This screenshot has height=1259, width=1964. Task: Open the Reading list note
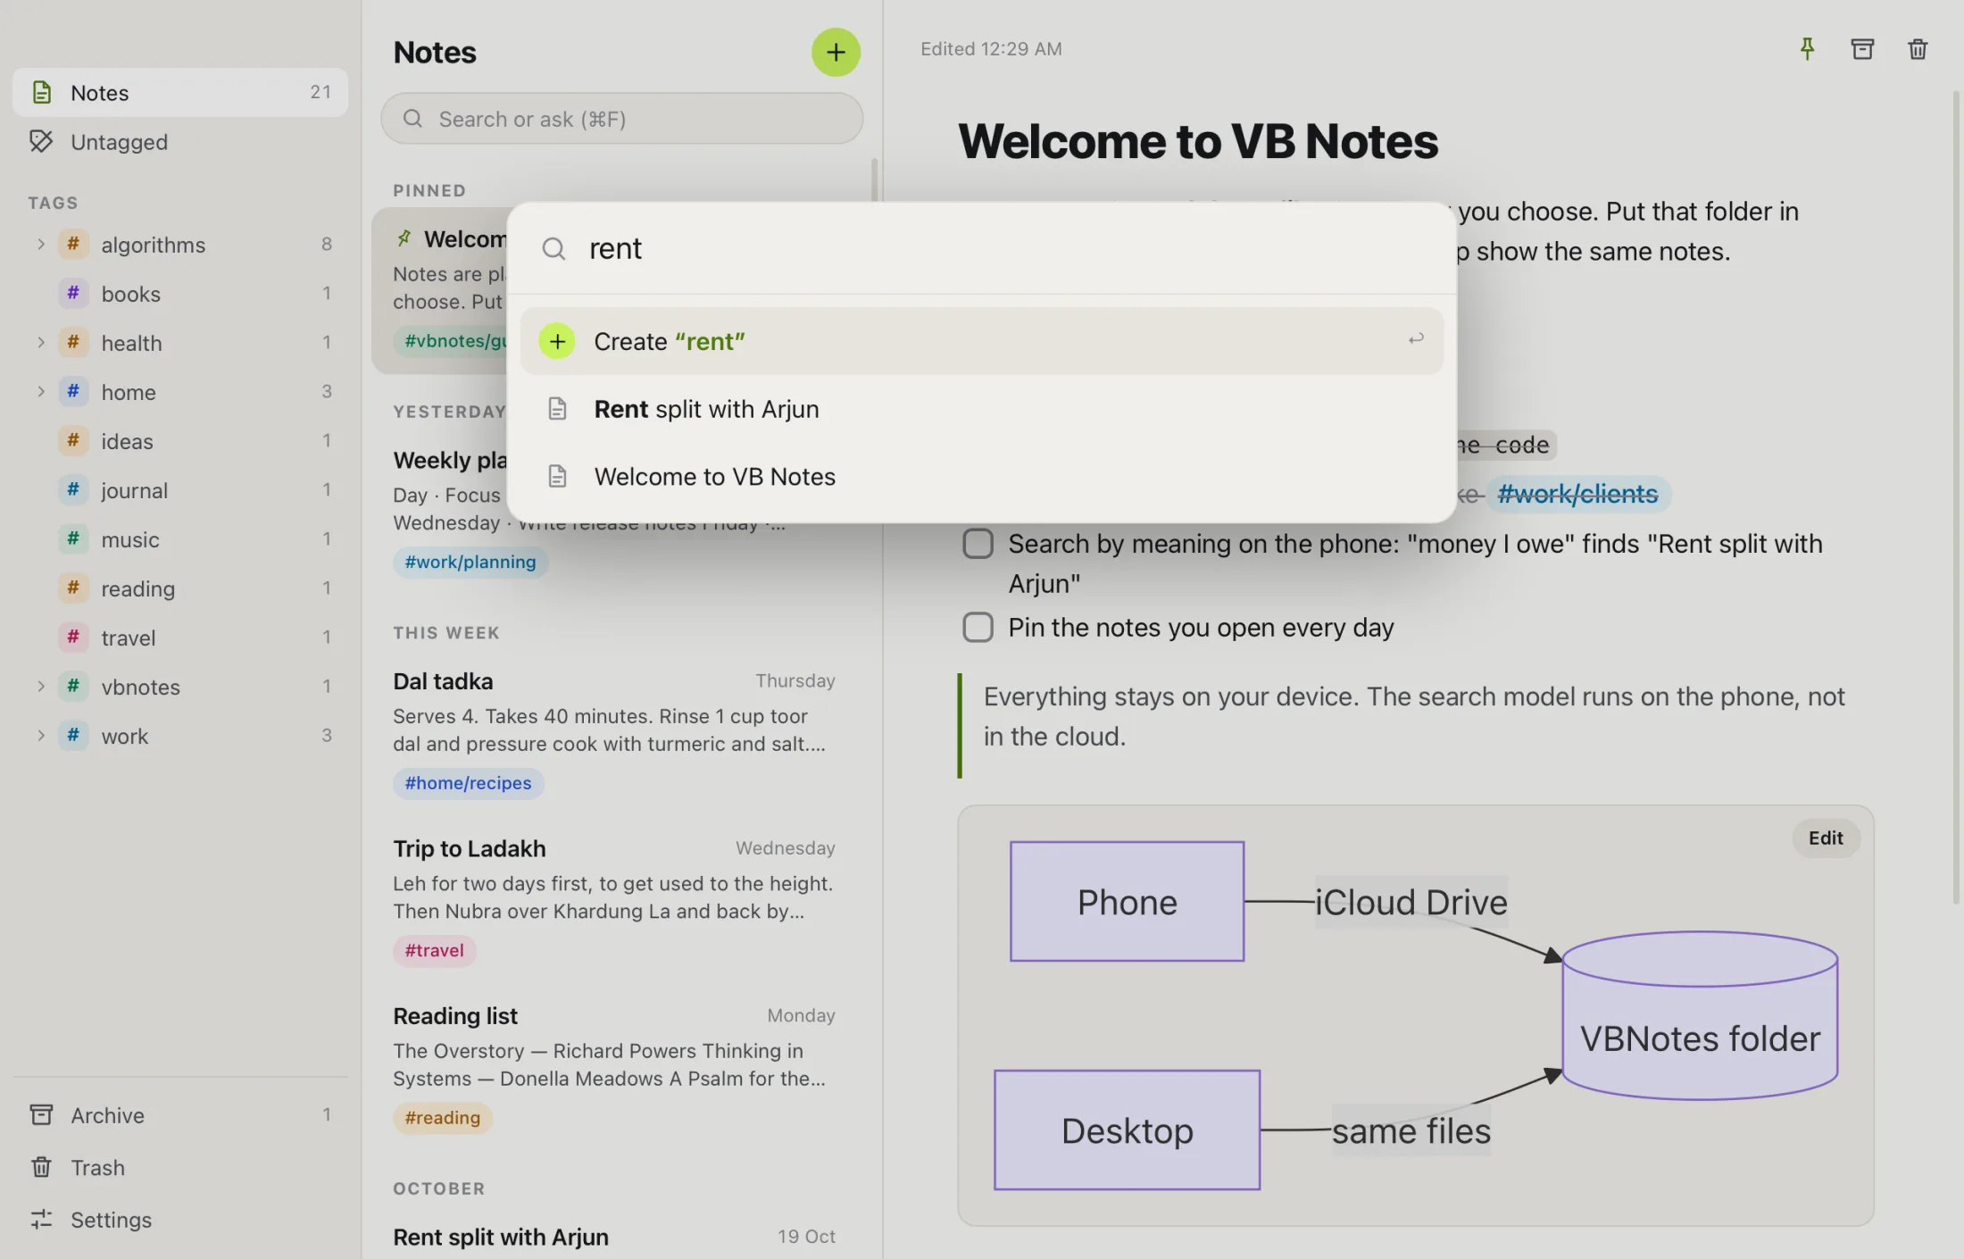point(614,1066)
